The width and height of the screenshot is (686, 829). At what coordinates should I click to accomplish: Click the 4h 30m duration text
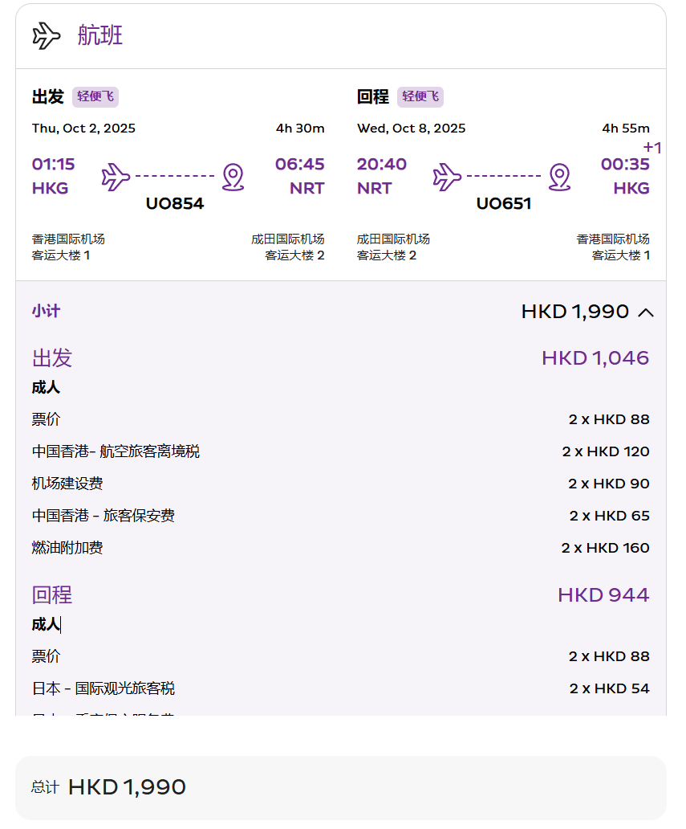300,129
